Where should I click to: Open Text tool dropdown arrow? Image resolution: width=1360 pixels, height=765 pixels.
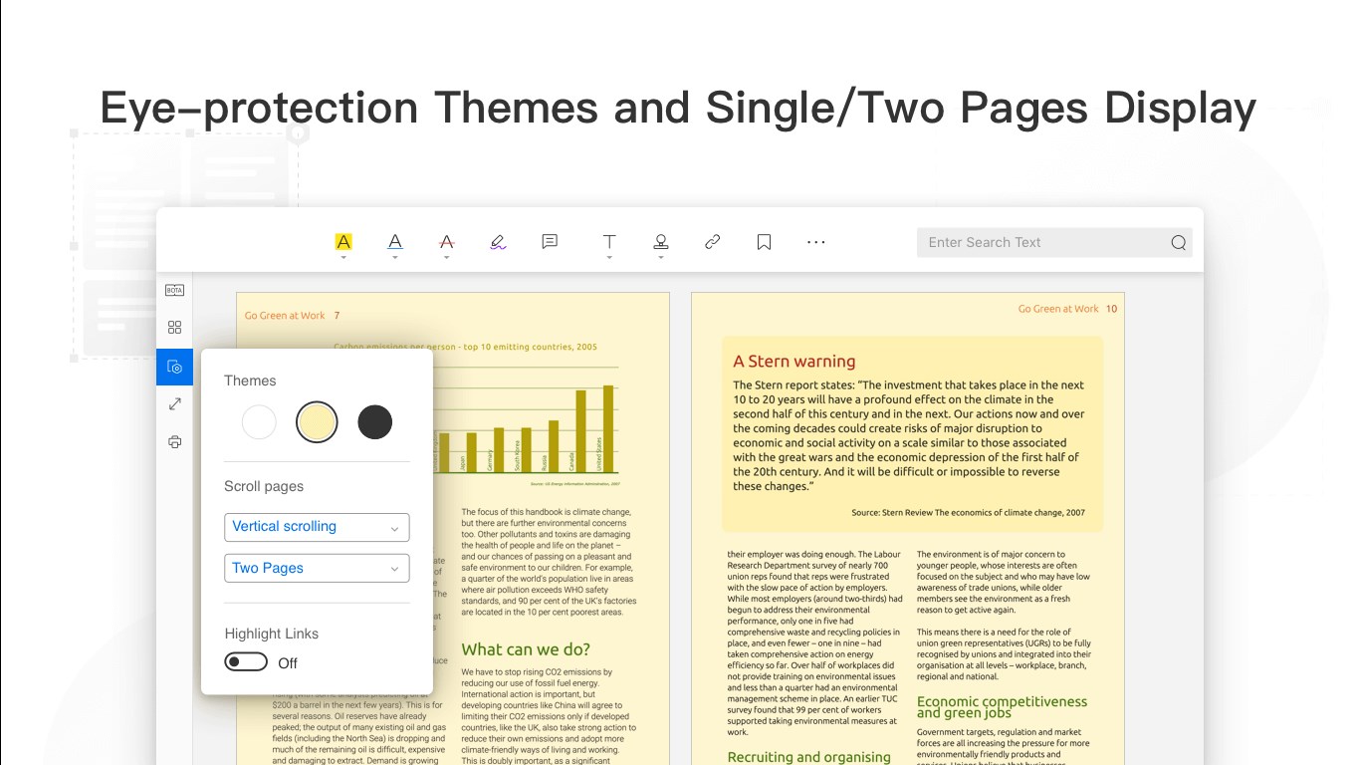tap(609, 258)
